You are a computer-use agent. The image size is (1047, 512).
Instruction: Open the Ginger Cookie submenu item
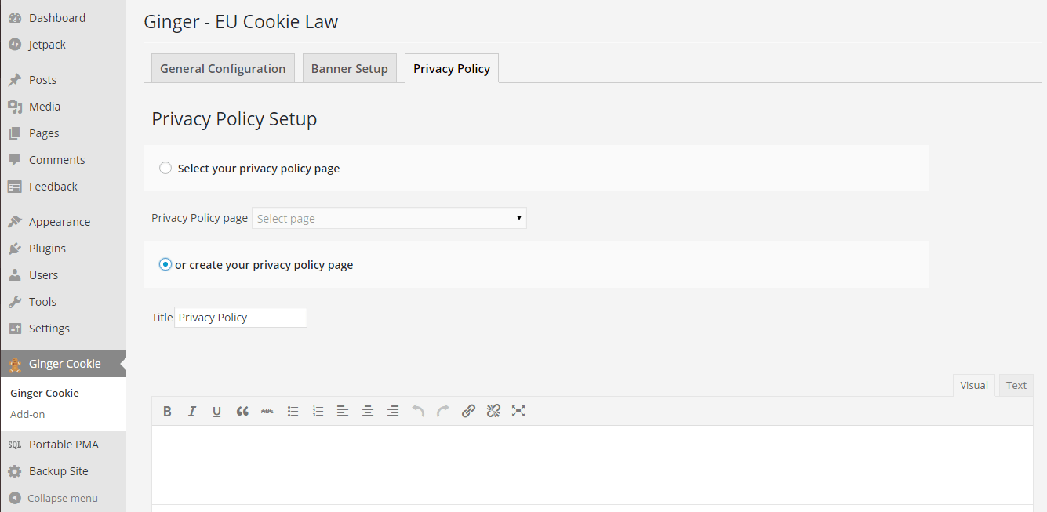tap(45, 393)
